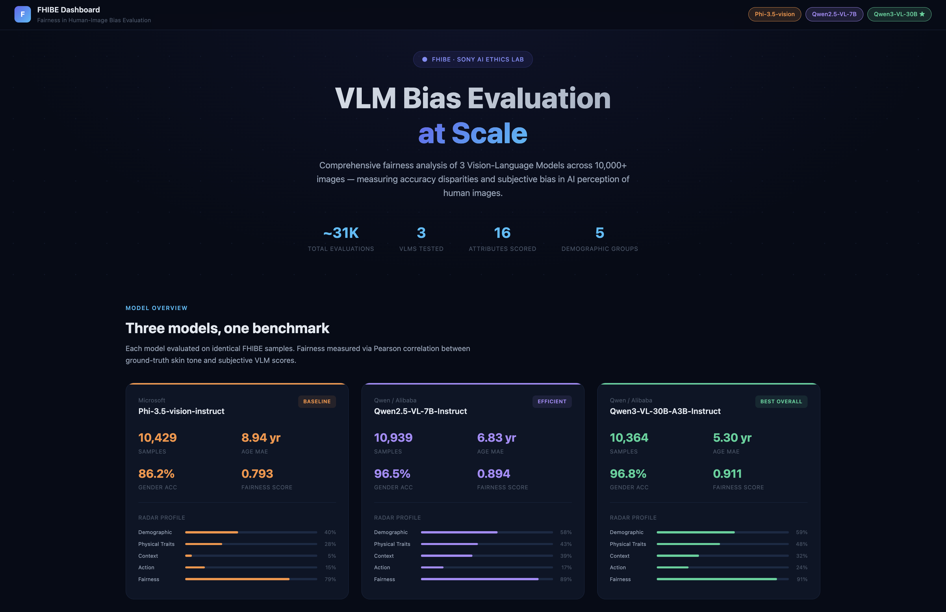Screen dimensions: 946x612
Task: Click the BEST OVERALL badge
Action: 781,402
